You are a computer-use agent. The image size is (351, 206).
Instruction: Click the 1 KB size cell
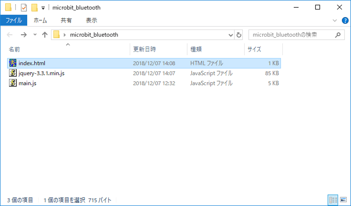(273, 63)
